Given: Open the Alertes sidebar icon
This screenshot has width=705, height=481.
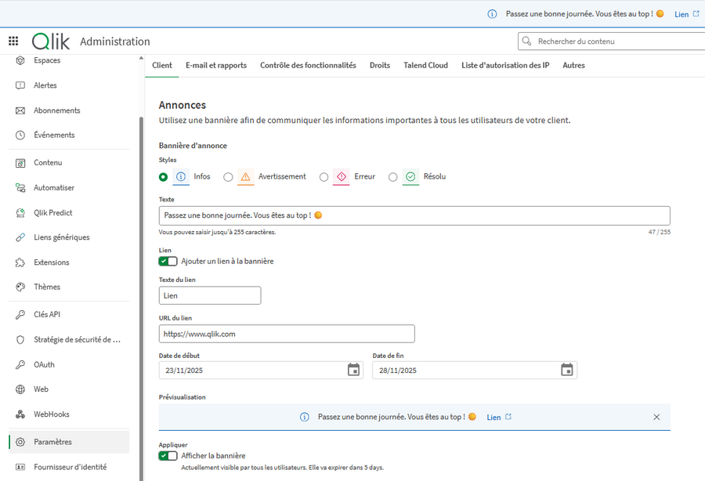Looking at the screenshot, I should (x=20, y=85).
